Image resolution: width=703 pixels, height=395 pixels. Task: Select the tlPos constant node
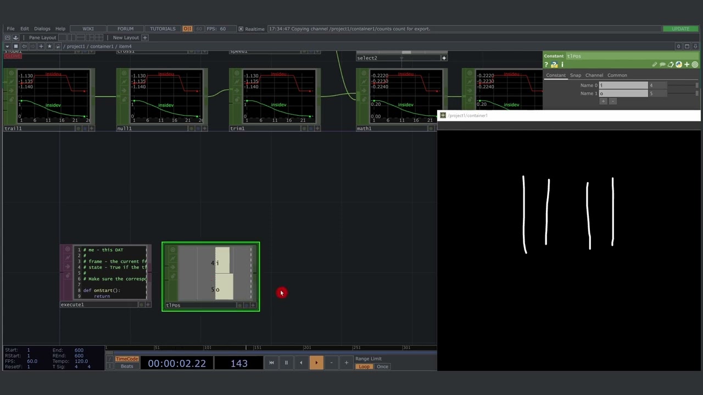[211, 276]
